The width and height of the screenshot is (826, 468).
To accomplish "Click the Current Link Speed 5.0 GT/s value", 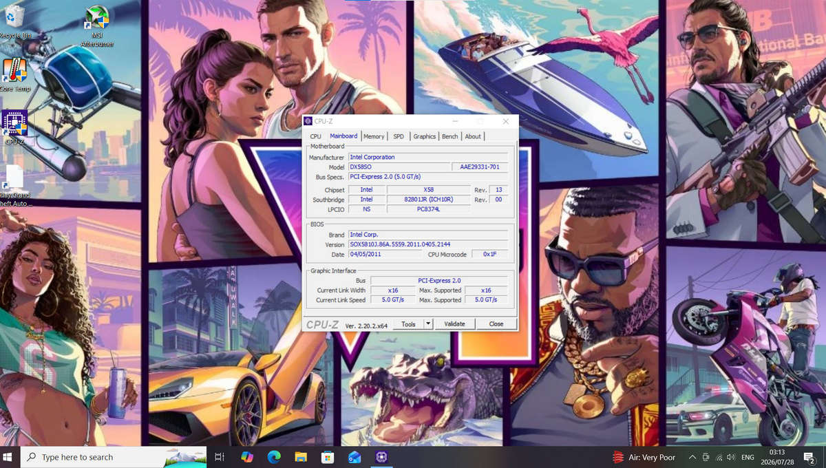I will [392, 299].
